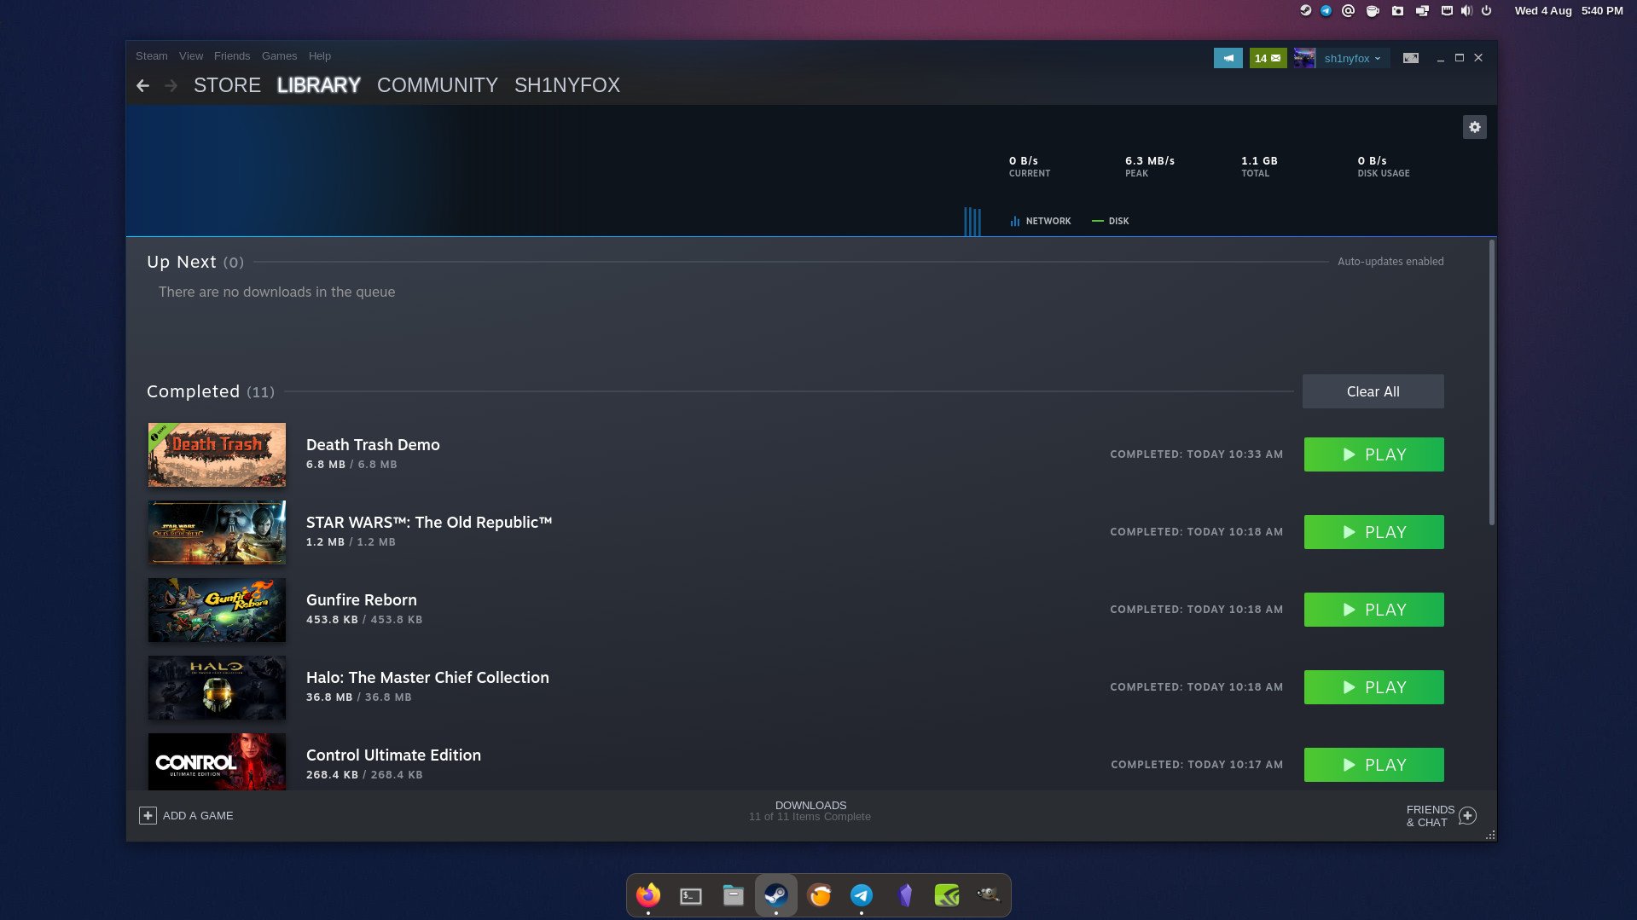This screenshot has height=920, width=1637.
Task: Launch Lutris from the dock
Action: coord(819,895)
